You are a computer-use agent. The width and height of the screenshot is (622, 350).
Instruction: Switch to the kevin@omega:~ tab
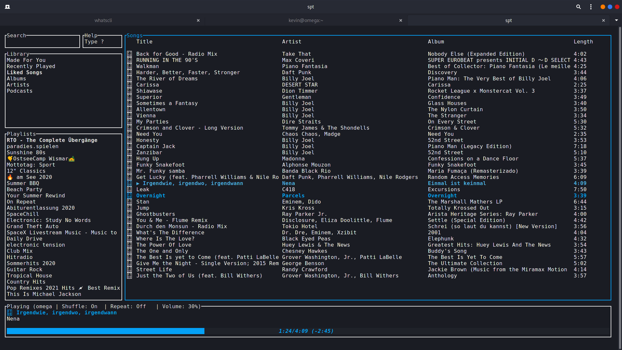(x=306, y=20)
